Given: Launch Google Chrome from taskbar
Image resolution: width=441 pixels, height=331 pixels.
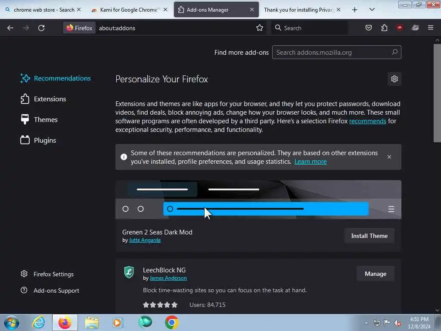Looking at the screenshot, I should tap(171, 322).
